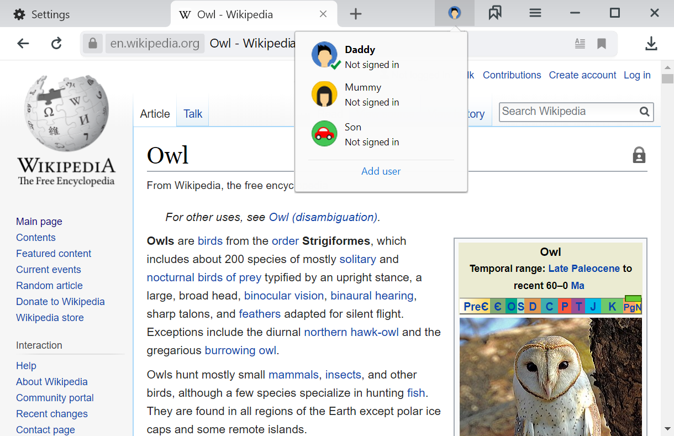
Task: Click the Log in link
Action: click(637, 75)
